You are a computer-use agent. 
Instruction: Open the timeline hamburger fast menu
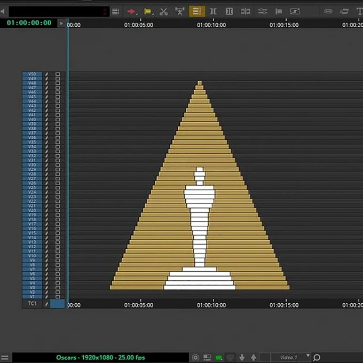(x=5, y=358)
